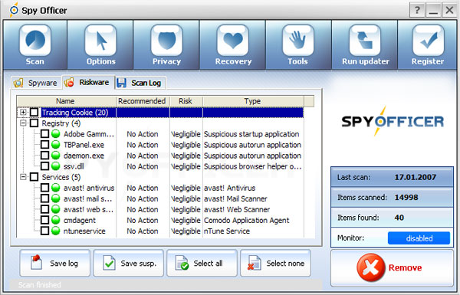Collapse the Services (5) node
Image resolution: width=460 pixels, height=295 pixels.
[x=24, y=177]
